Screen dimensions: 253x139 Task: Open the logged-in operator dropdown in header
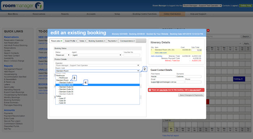pos(202,6)
